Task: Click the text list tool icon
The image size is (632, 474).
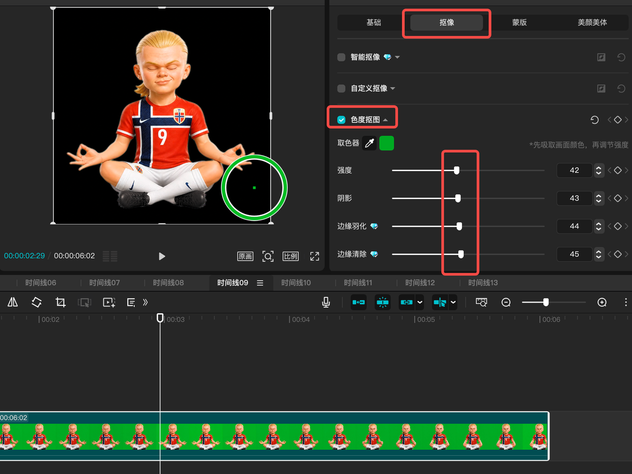Action: point(131,302)
